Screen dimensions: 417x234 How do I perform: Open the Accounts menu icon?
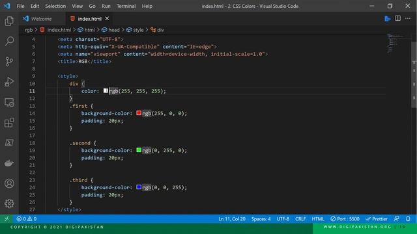point(9,183)
